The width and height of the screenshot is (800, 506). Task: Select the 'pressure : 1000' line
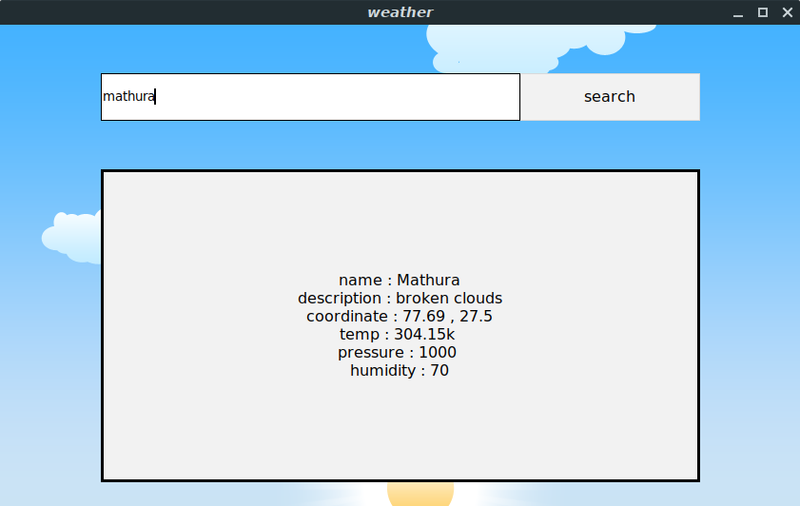pyautogui.click(x=397, y=353)
